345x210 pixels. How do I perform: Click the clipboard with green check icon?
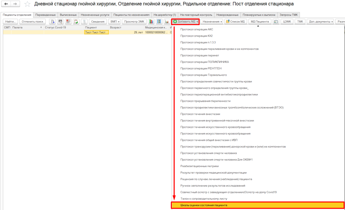(76, 22)
